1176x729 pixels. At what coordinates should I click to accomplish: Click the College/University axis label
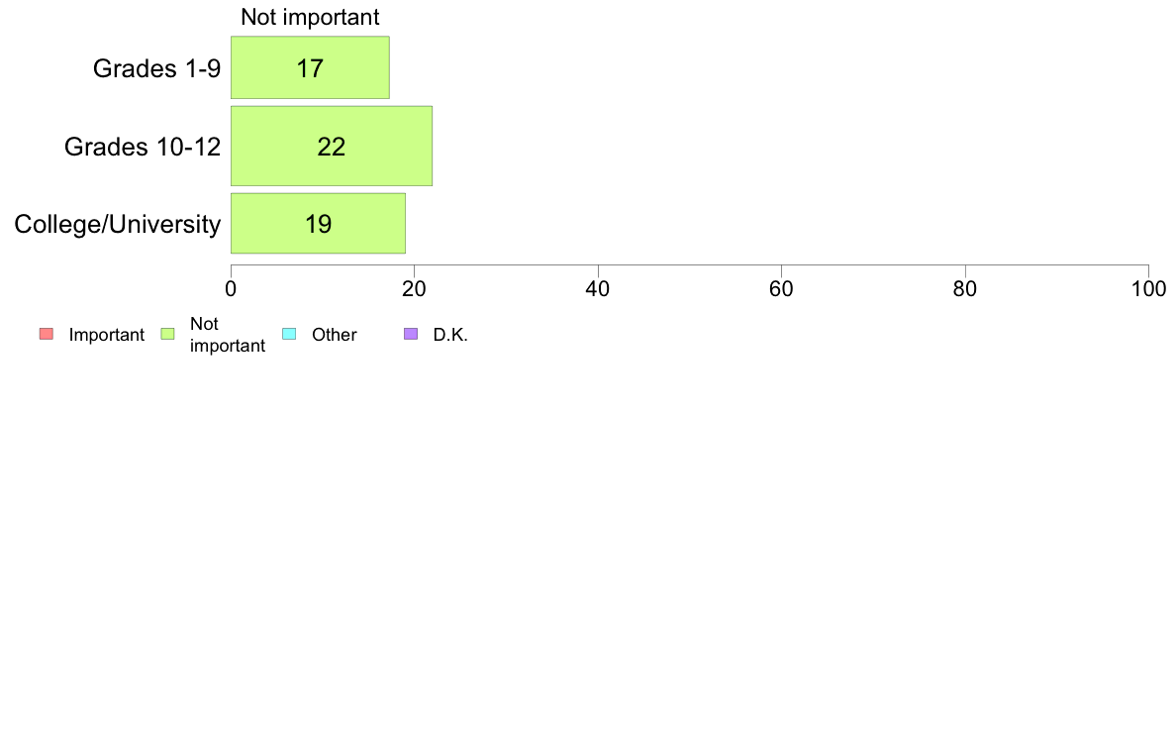click(118, 224)
